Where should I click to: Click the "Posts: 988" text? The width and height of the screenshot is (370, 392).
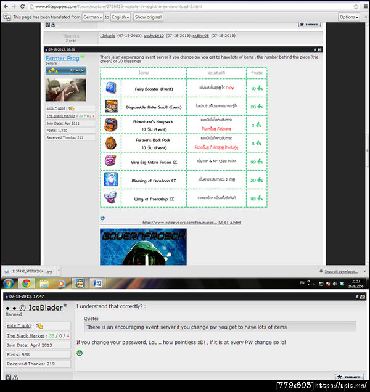[x=18, y=354]
